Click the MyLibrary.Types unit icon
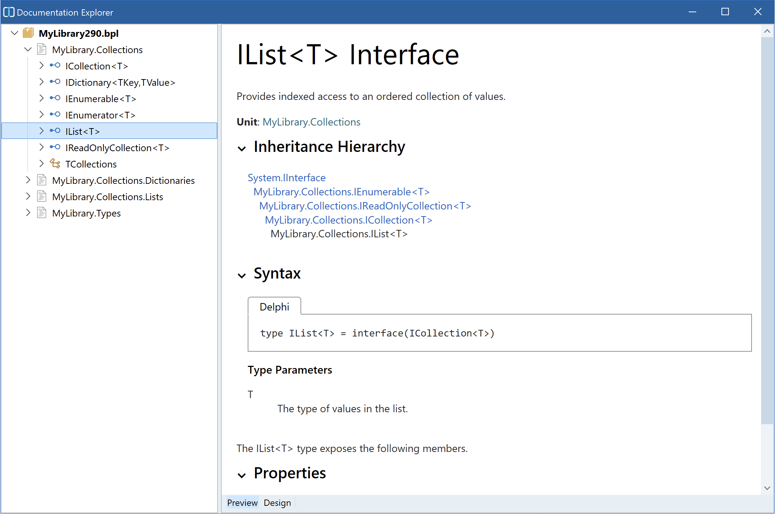 (42, 213)
